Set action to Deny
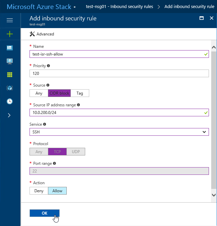This screenshot has width=217, height=226. [39, 191]
